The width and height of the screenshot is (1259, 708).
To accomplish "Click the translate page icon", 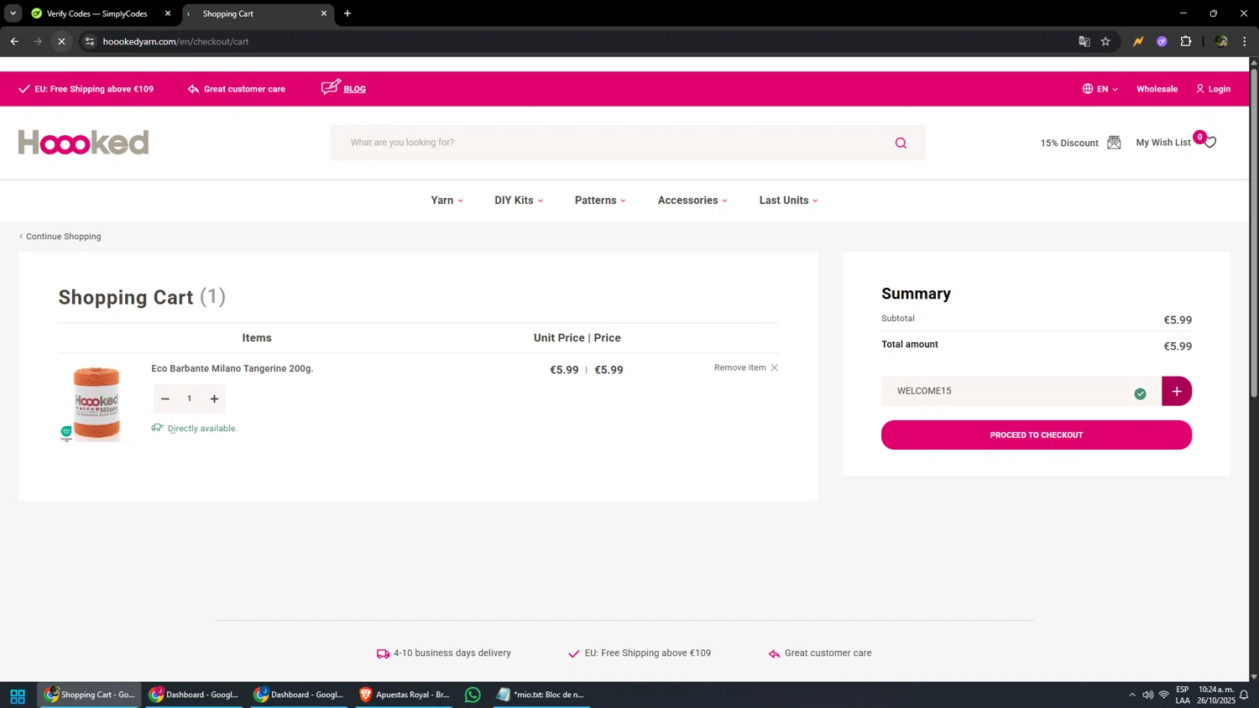I will pyautogui.click(x=1084, y=41).
